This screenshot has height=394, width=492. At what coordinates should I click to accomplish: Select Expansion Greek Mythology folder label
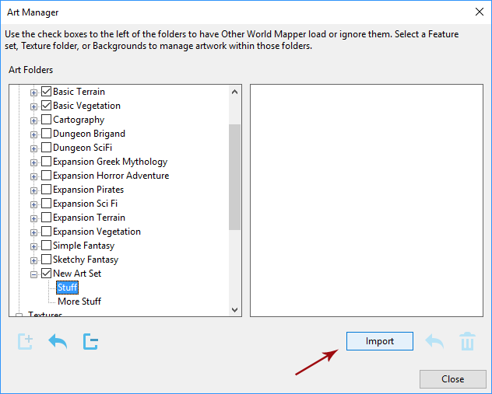pyautogui.click(x=110, y=162)
